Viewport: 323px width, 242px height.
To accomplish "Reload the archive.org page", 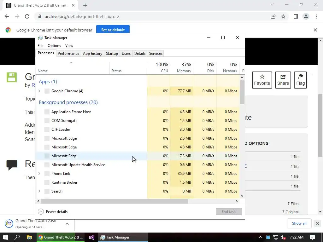I will [x=27, y=16].
